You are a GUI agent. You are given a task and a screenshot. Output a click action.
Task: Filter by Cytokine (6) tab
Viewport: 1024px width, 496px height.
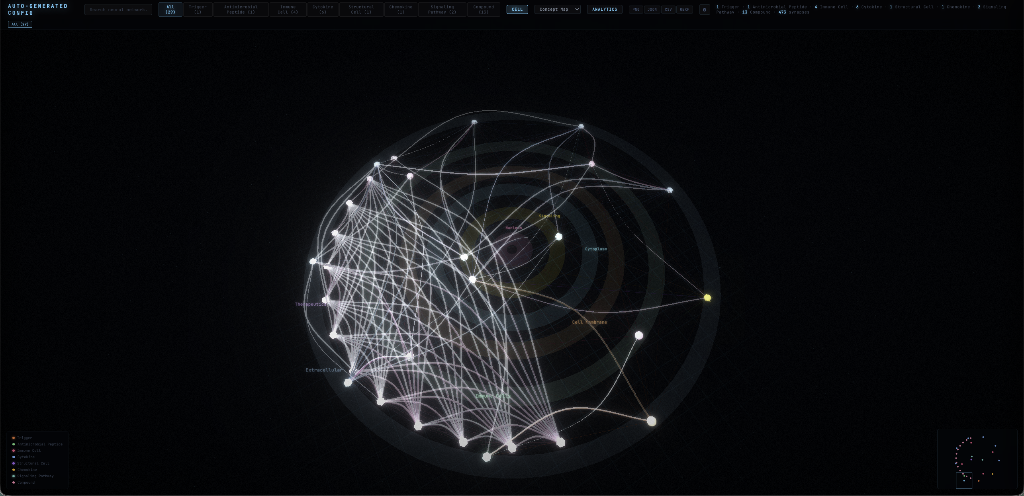point(323,10)
